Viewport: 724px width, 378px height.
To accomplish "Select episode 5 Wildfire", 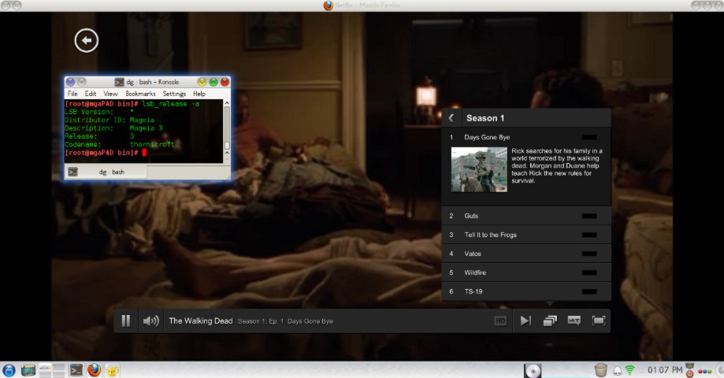I will point(526,272).
